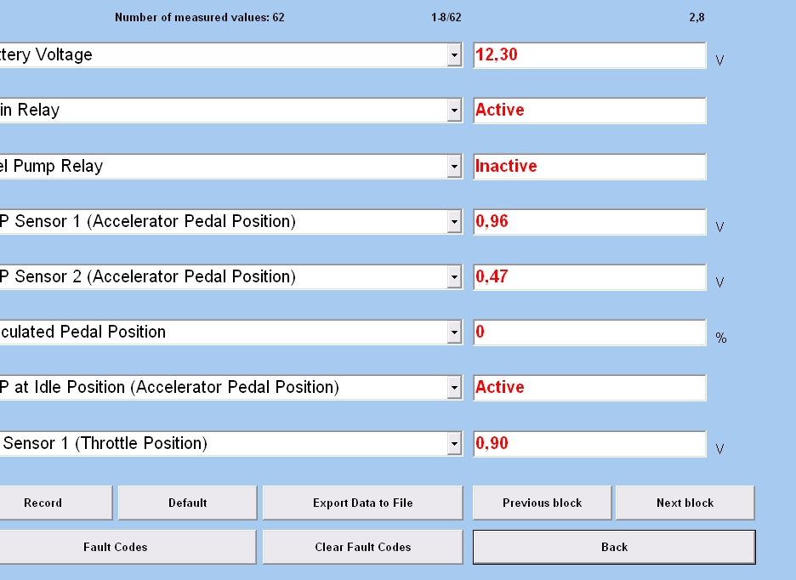Open the Battery Voltage dropdown
Viewport: 796px width, 580px height.
[454, 54]
